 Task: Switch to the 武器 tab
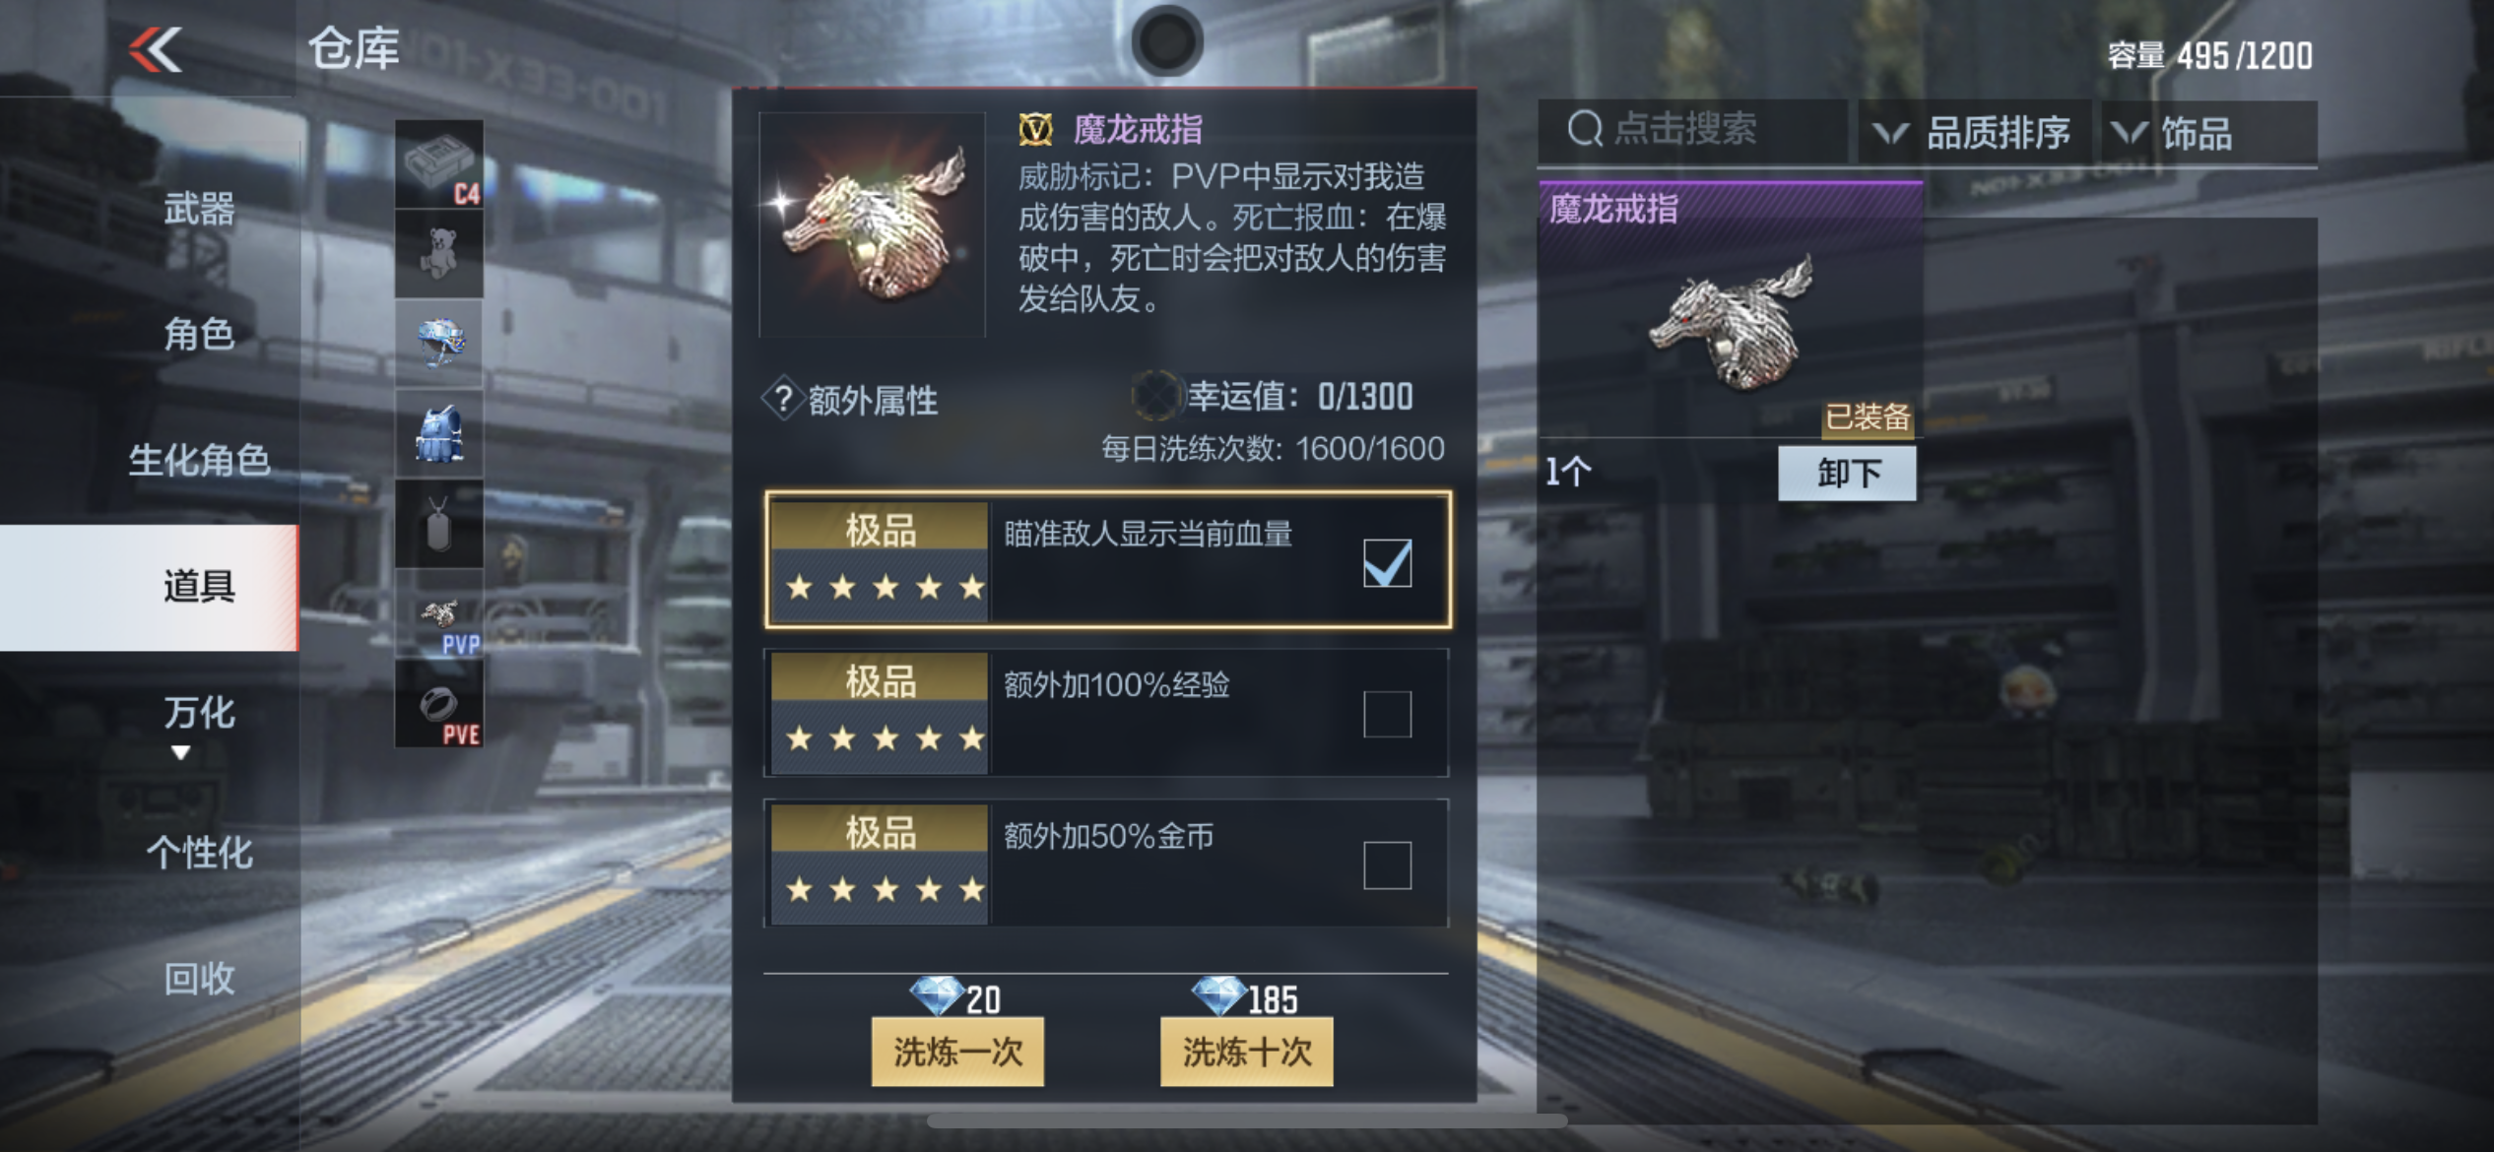(199, 209)
